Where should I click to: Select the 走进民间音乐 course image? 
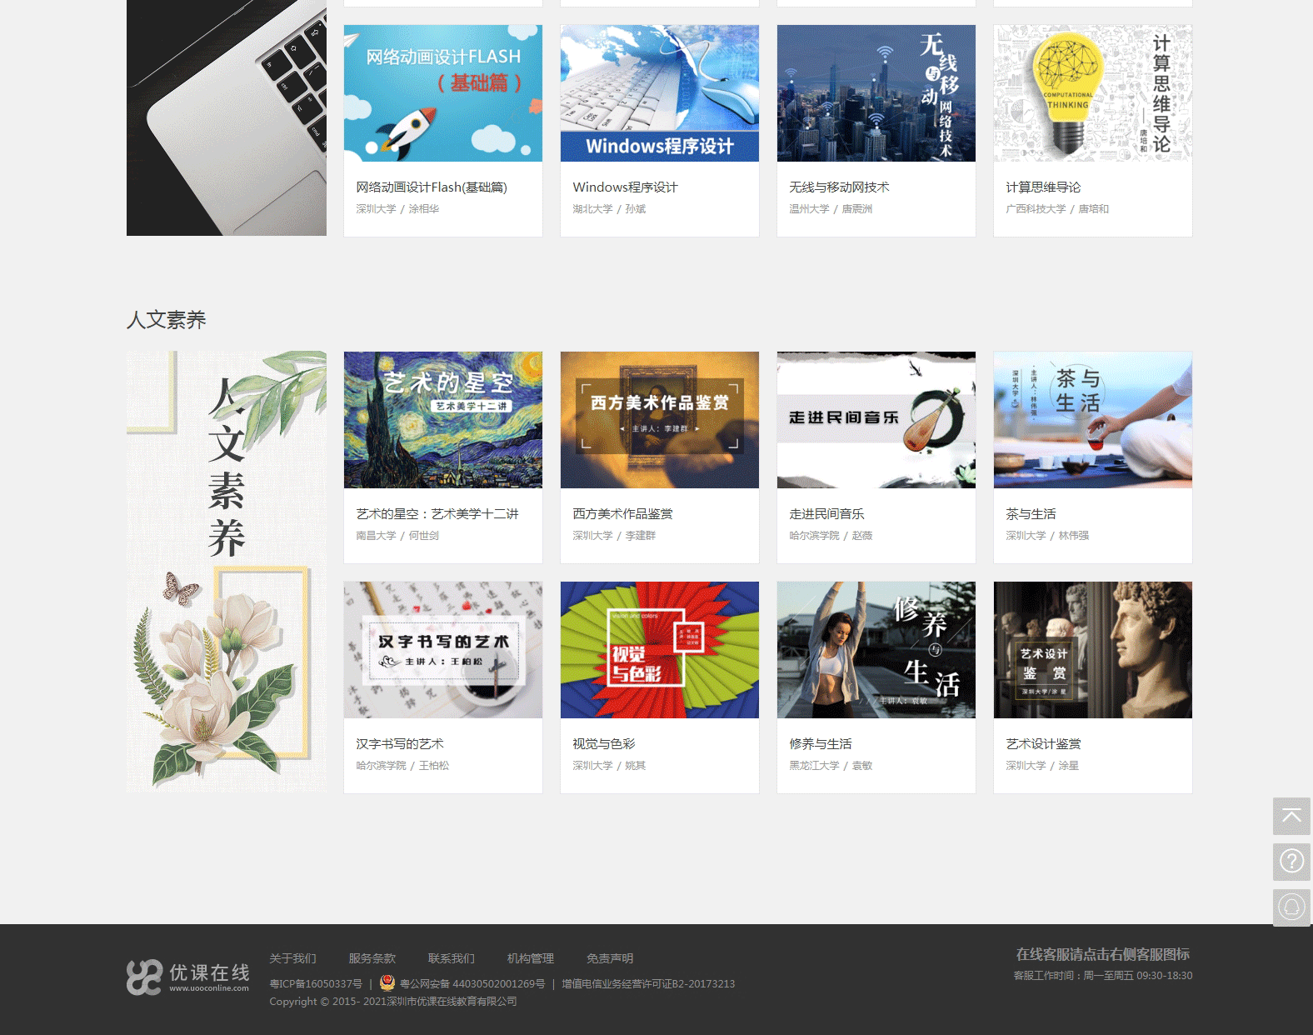(x=876, y=420)
